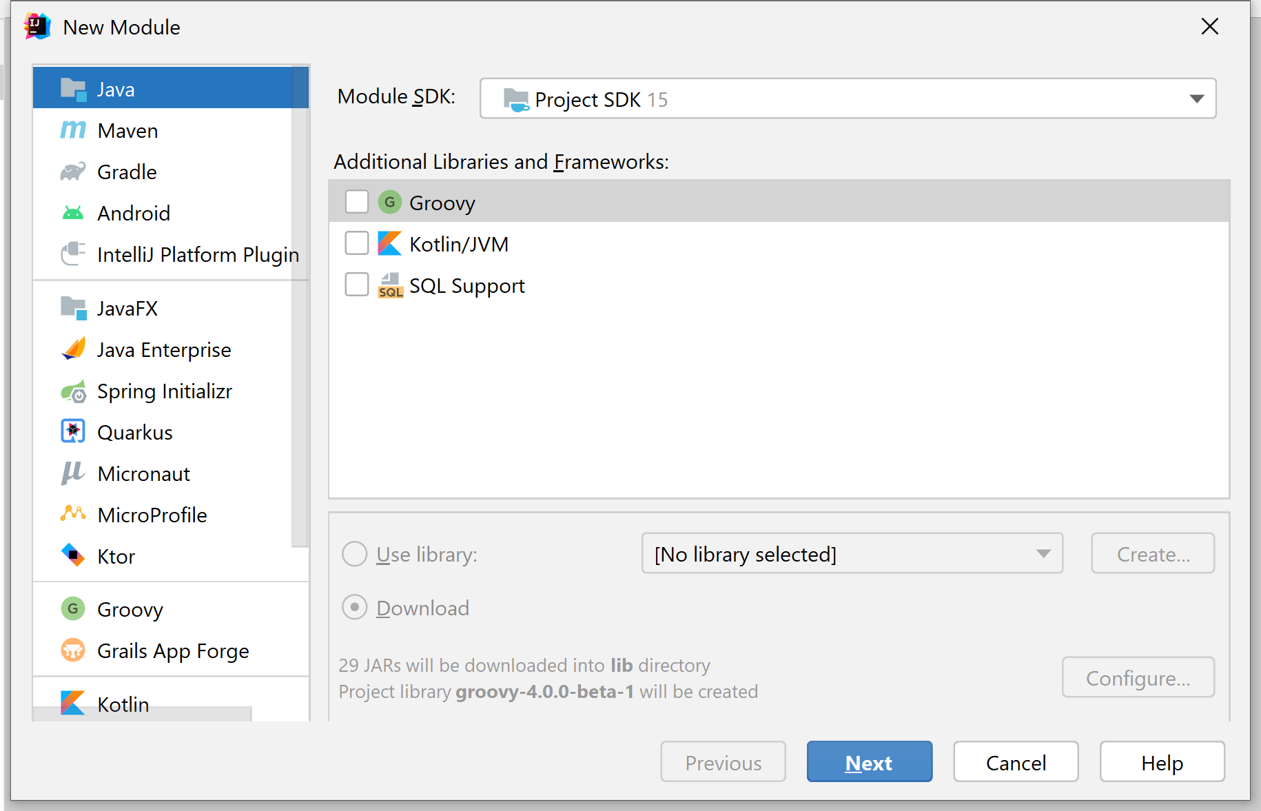This screenshot has width=1261, height=811.
Task: Click the 'JavaFX' label text
Action: pyautogui.click(x=127, y=308)
